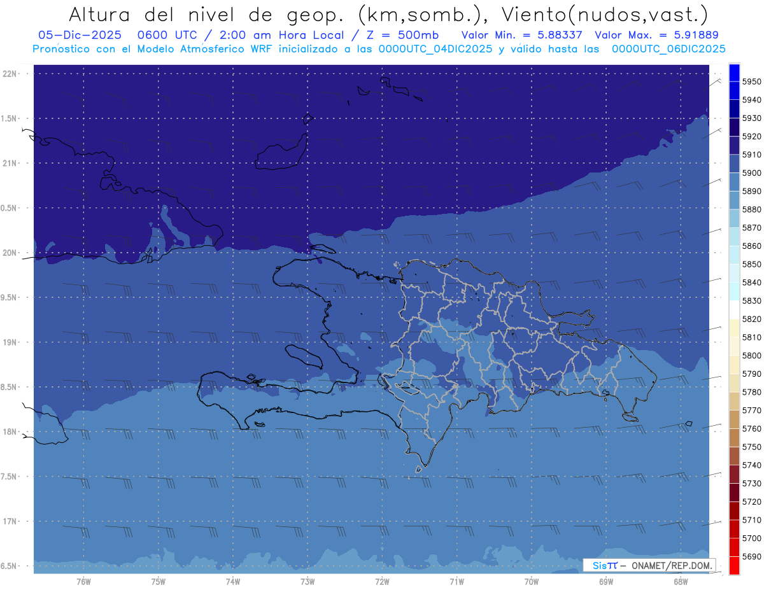Click the 20N latitude label
This screenshot has height=590, width=764.
[x=10, y=253]
